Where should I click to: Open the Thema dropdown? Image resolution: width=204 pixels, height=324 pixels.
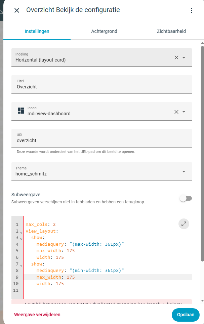tap(184, 171)
